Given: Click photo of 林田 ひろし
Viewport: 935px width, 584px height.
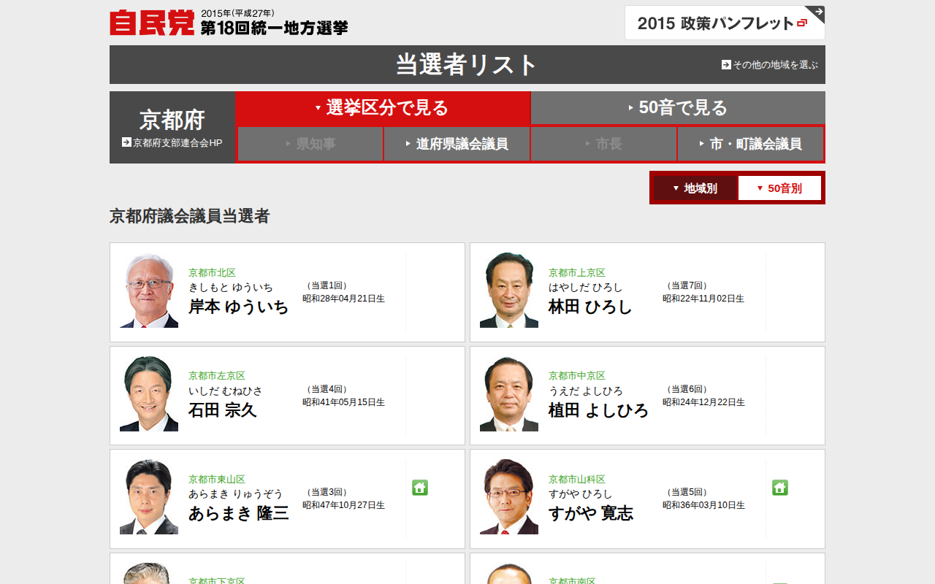Looking at the screenshot, I should pos(509,291).
